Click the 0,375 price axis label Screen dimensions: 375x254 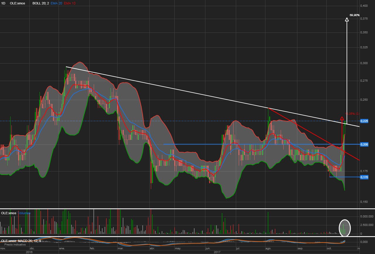click(364, 19)
